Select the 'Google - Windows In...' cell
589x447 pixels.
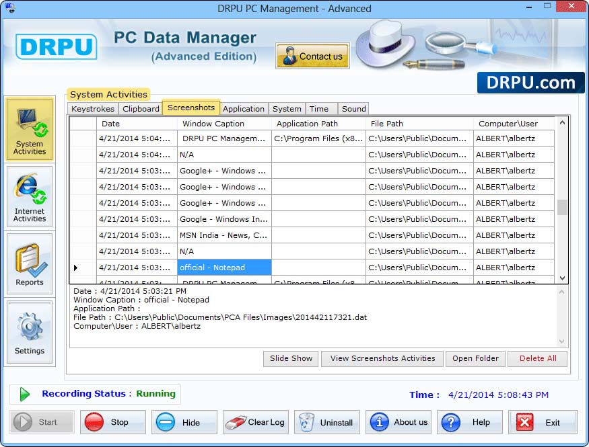click(224, 219)
